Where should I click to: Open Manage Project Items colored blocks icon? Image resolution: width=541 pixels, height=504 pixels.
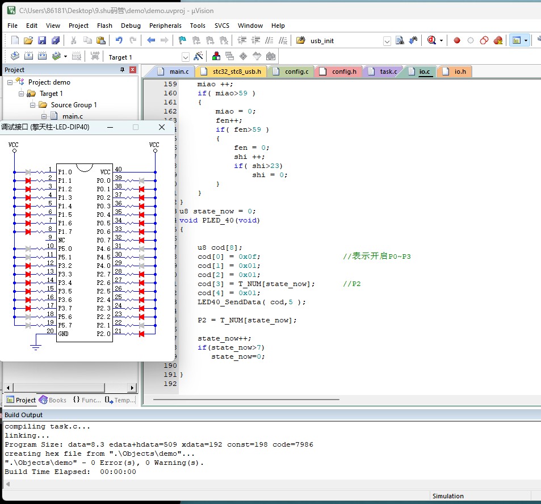point(216,56)
